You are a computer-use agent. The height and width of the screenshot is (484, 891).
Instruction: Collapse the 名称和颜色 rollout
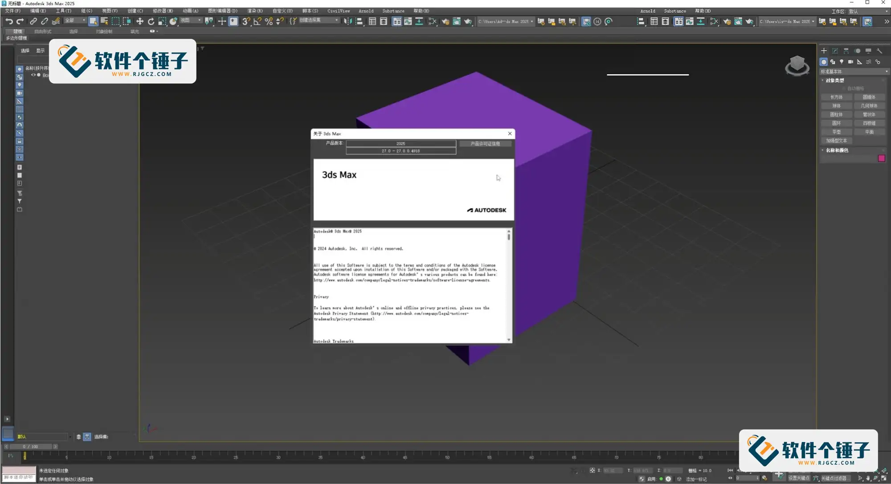click(x=837, y=150)
